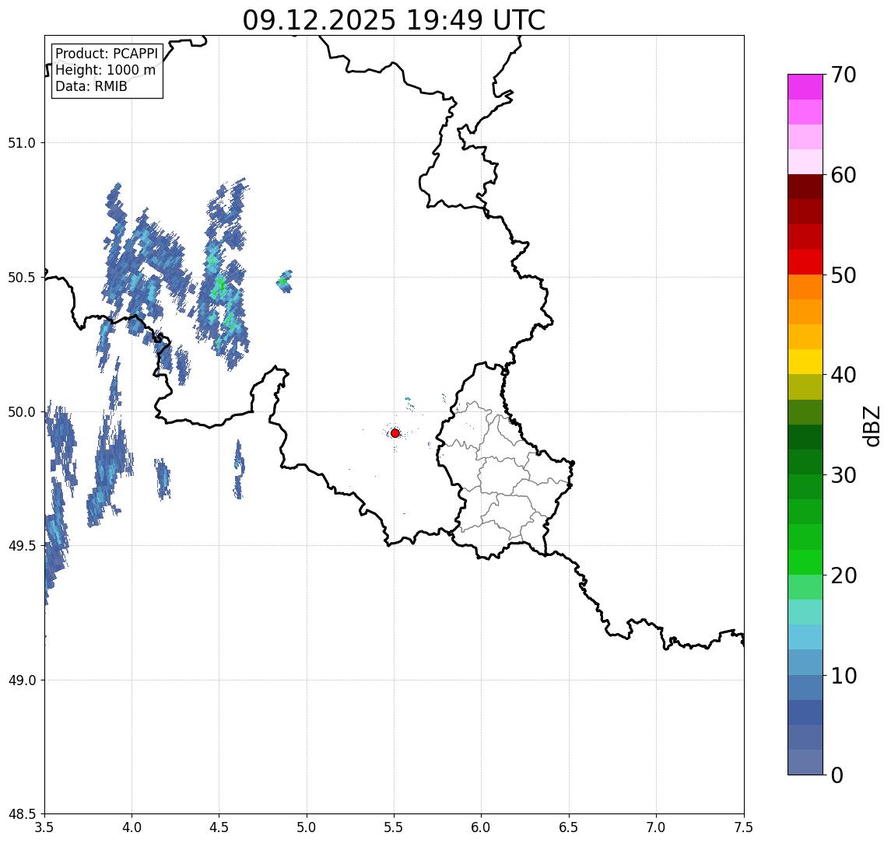Click the 70 value on the colorbar
891x843 pixels.
click(x=844, y=75)
